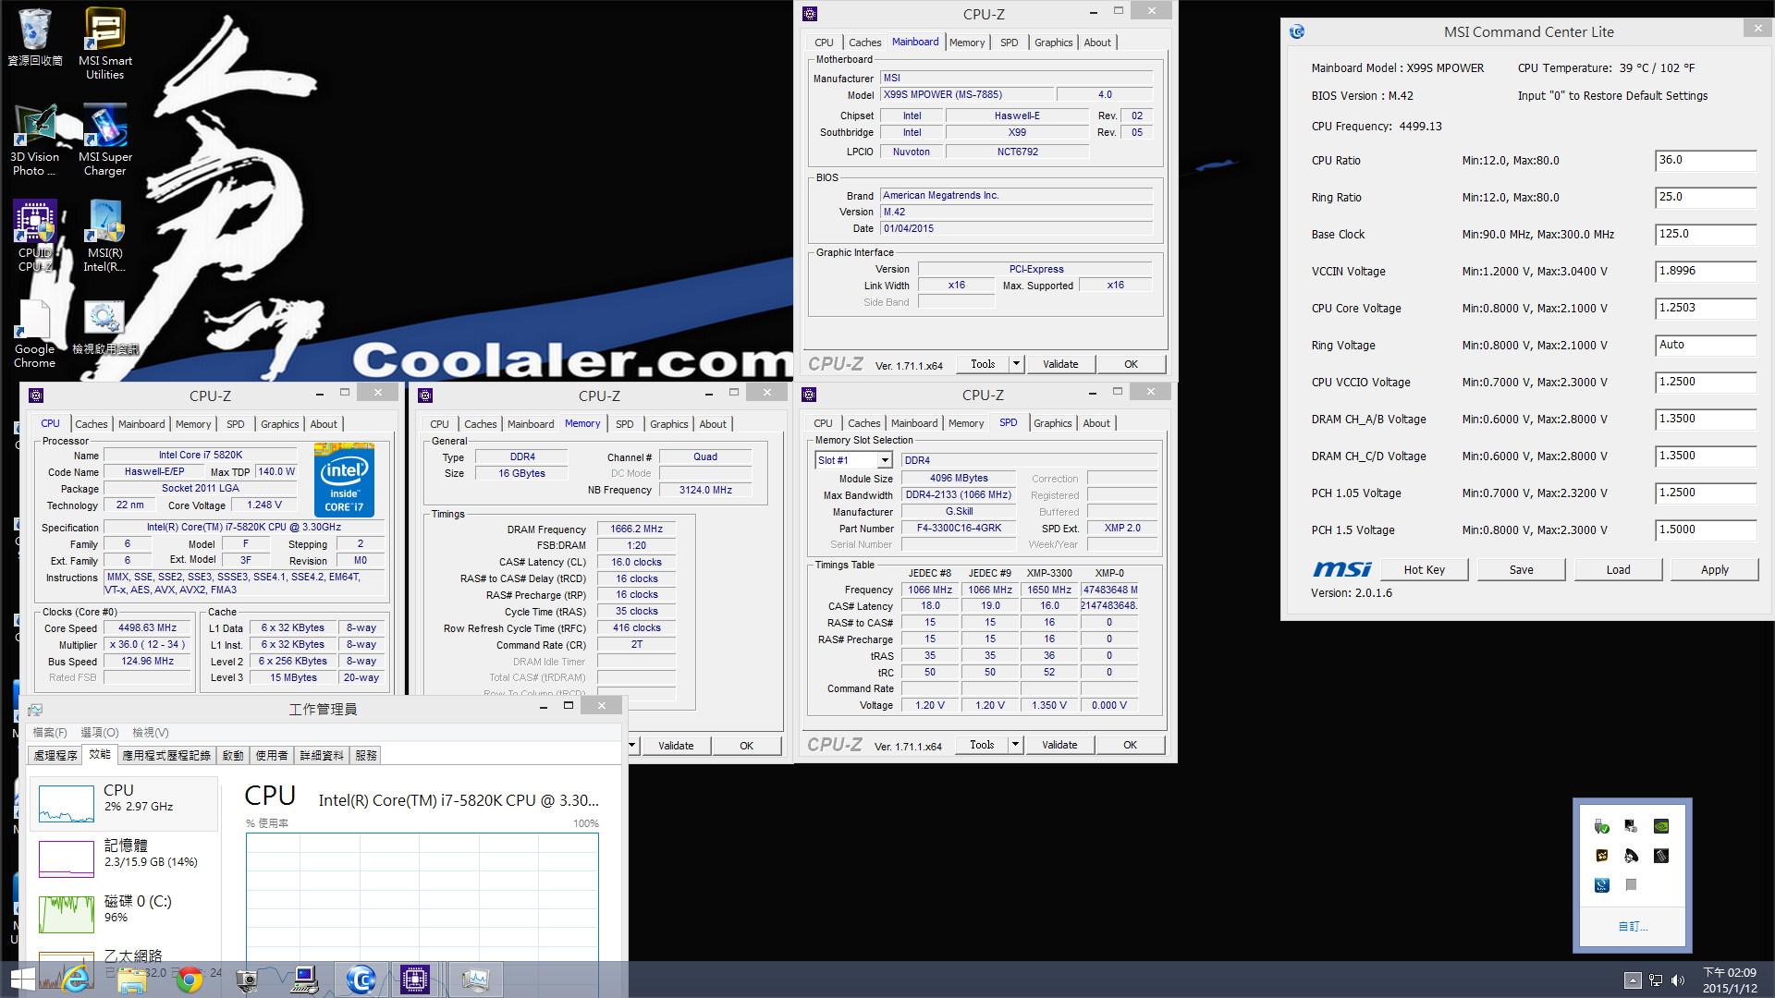Screen dimensions: 1775x998
Task: Click the MSI Command Center title bar icon
Action: [x=1297, y=31]
